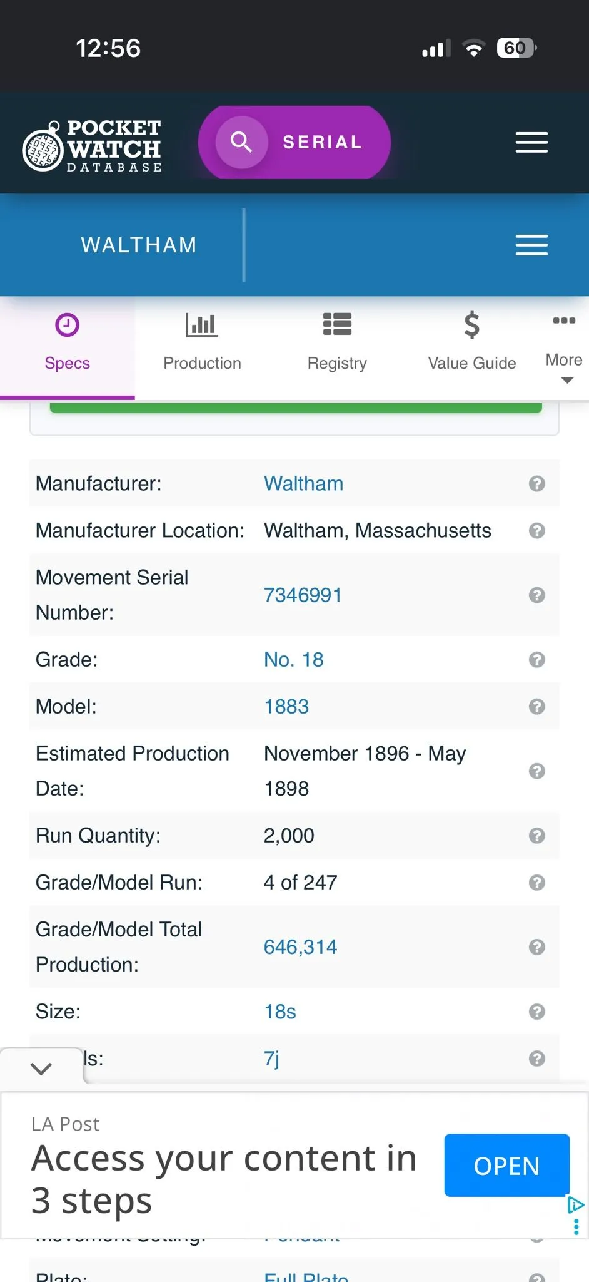Image resolution: width=589 pixels, height=1282 pixels.
Task: Open the 7j jewels link
Action: click(271, 1058)
